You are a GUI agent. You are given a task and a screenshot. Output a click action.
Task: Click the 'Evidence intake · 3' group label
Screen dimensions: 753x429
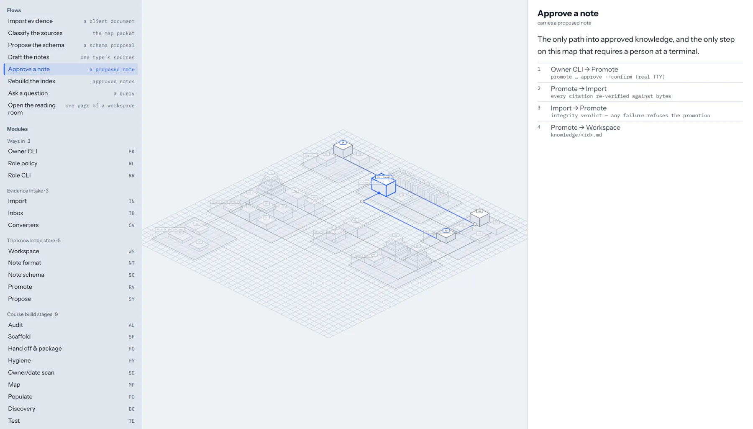28,191
